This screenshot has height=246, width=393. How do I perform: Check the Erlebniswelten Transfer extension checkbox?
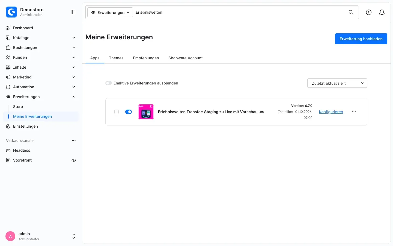[117, 112]
